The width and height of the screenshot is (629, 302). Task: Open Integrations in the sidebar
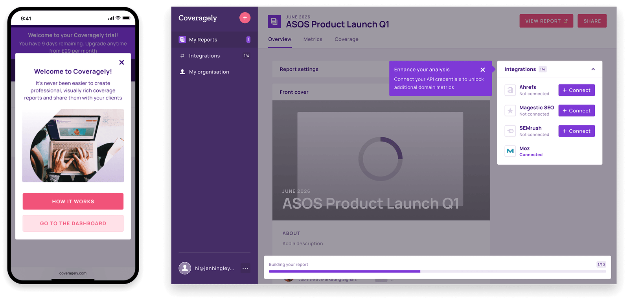click(x=215, y=56)
